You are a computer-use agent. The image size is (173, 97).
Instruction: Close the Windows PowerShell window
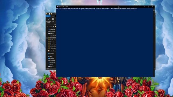coord(152,7)
